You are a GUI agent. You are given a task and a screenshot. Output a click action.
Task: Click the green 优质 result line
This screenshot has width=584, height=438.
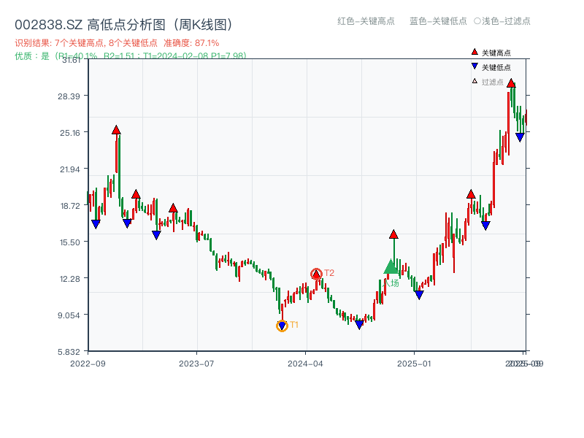click(x=131, y=56)
